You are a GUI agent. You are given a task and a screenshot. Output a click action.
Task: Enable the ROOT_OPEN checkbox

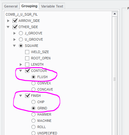click(x=27, y=58)
